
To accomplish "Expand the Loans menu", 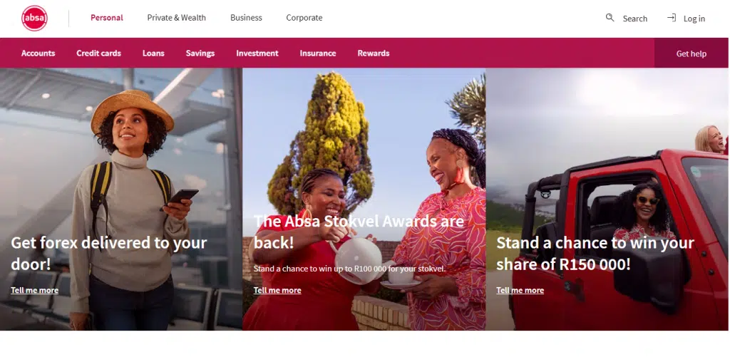I will (153, 53).
